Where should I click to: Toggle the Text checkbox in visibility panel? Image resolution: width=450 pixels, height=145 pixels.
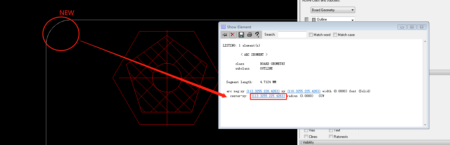(x=331, y=130)
